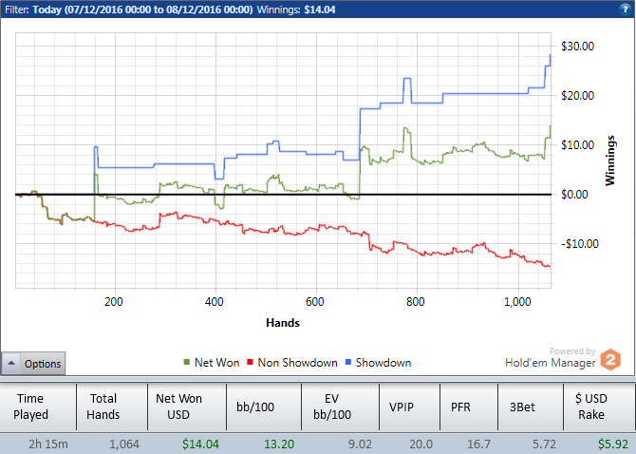The image size is (636, 454).
Task: Select the 5.72 3Bet value
Action: pyautogui.click(x=544, y=445)
